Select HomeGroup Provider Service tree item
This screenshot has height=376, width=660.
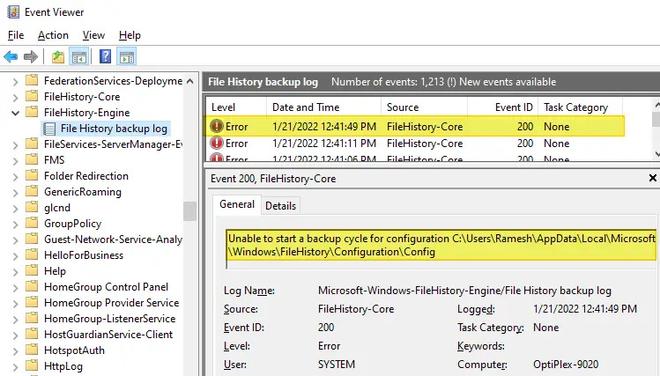[111, 303]
